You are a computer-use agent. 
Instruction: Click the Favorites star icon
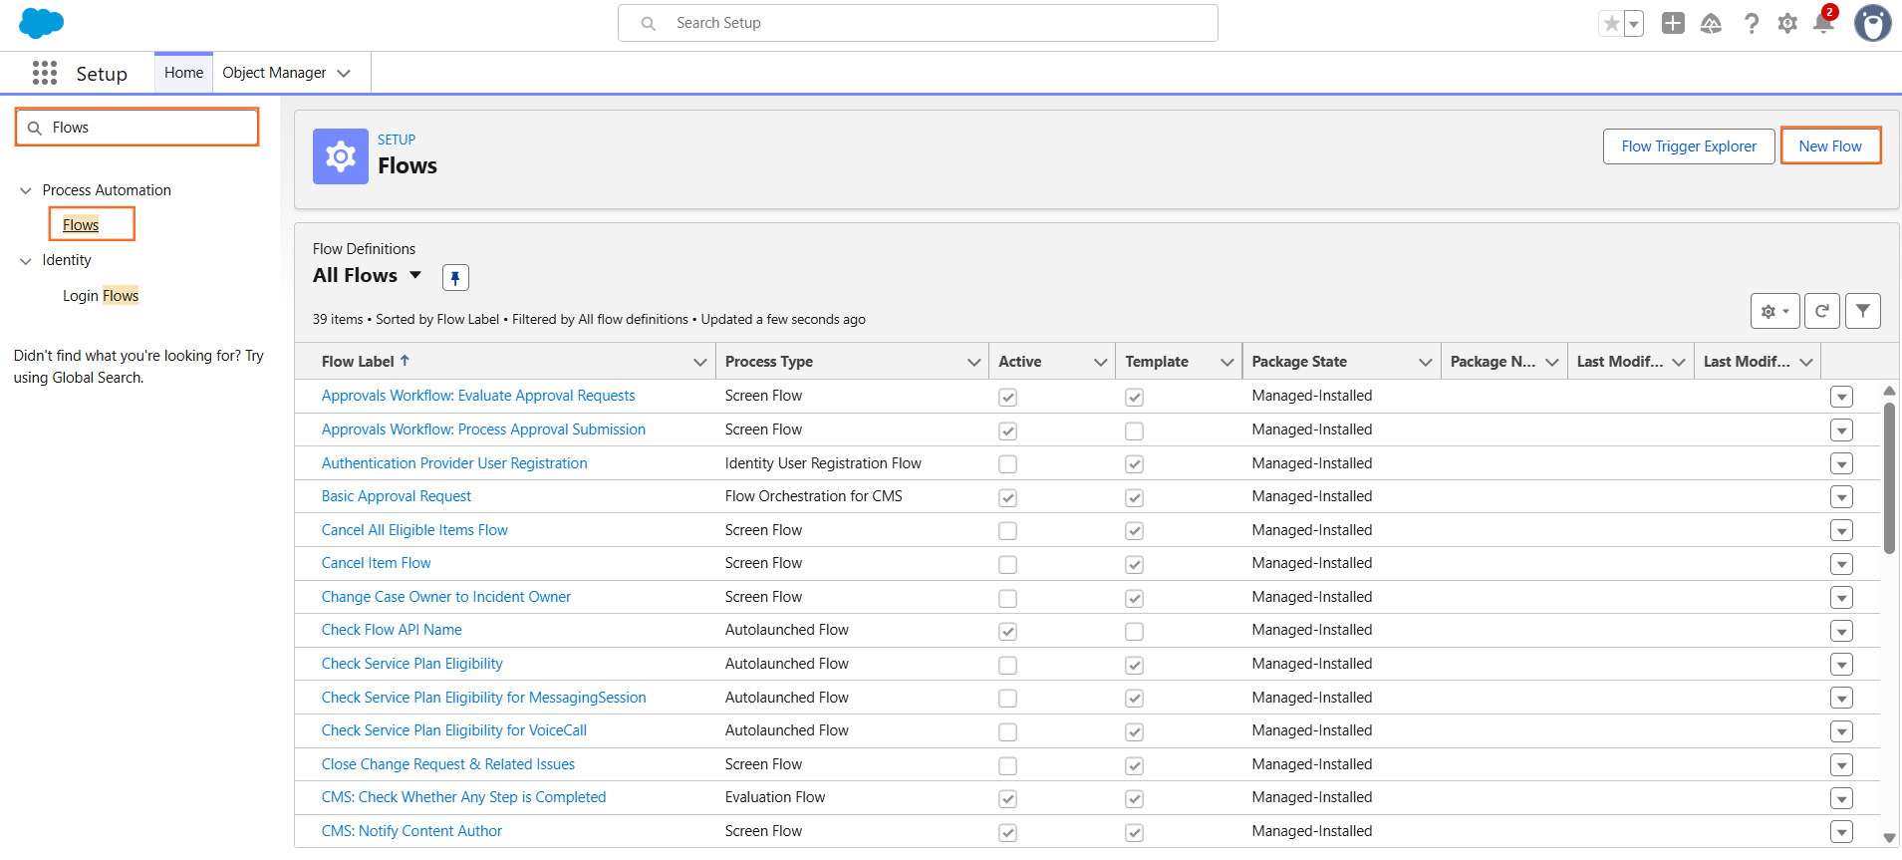click(1611, 23)
